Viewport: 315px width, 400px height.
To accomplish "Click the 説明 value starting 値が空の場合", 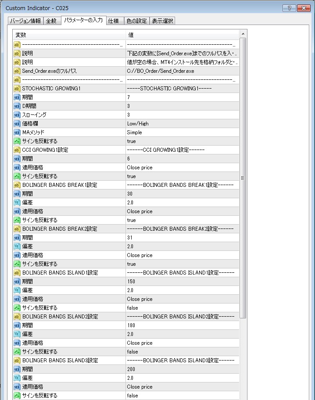I will click(x=183, y=62).
